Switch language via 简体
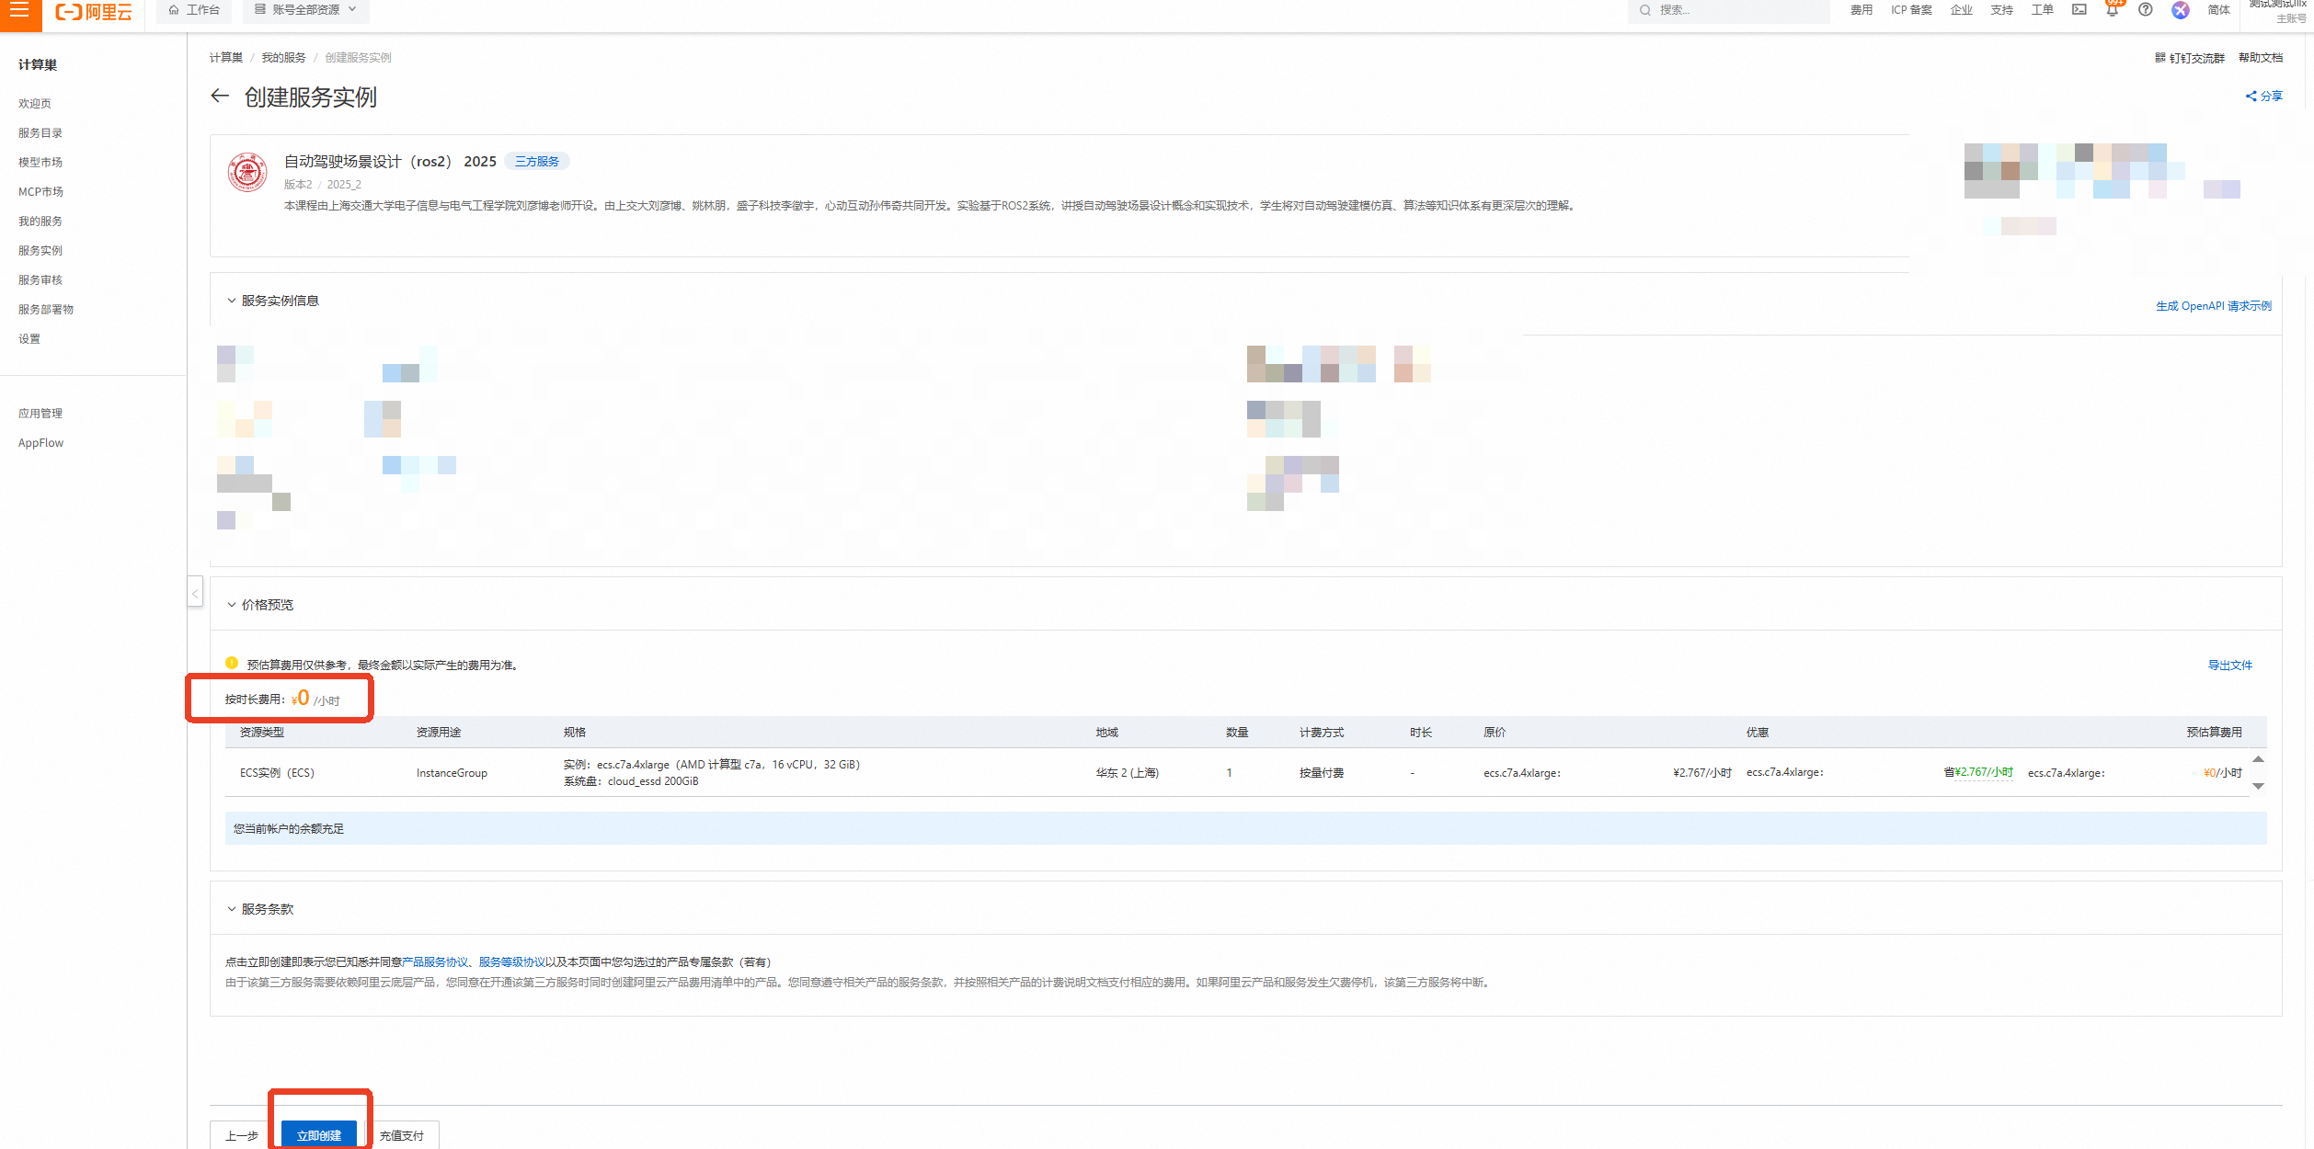This screenshot has width=2314, height=1149. (x=2218, y=10)
